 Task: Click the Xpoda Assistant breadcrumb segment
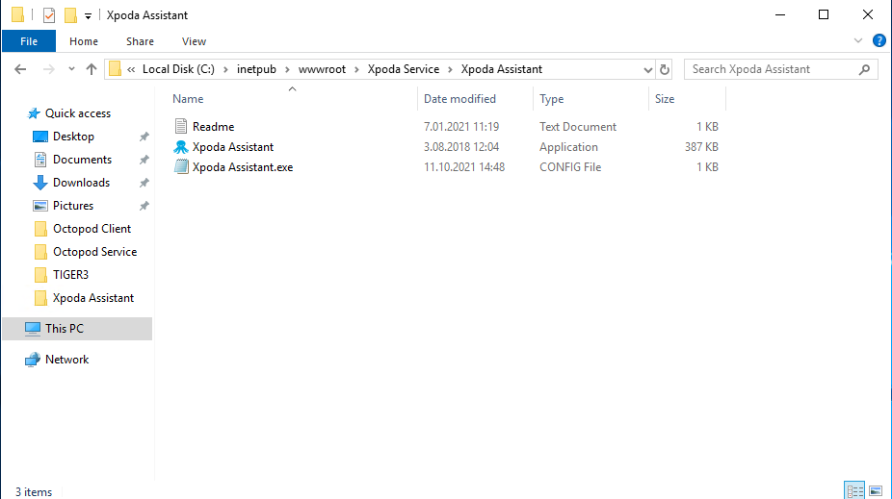502,69
